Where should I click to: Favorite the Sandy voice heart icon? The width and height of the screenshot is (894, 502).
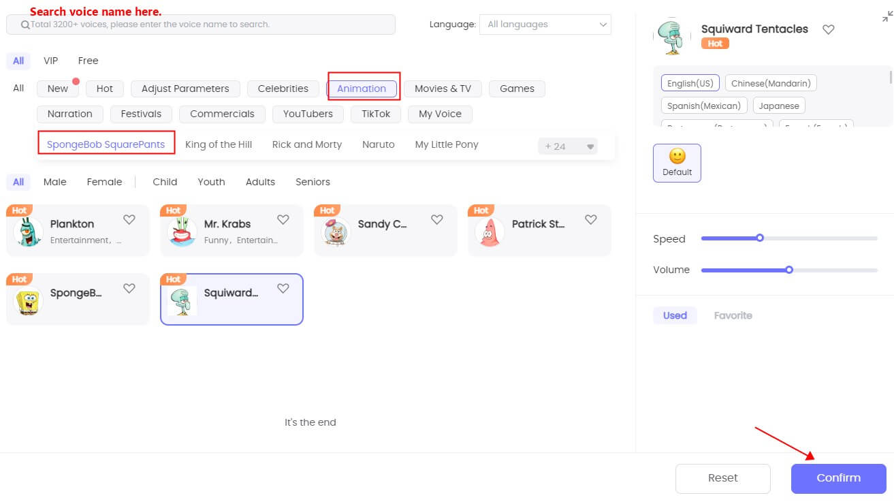(437, 219)
